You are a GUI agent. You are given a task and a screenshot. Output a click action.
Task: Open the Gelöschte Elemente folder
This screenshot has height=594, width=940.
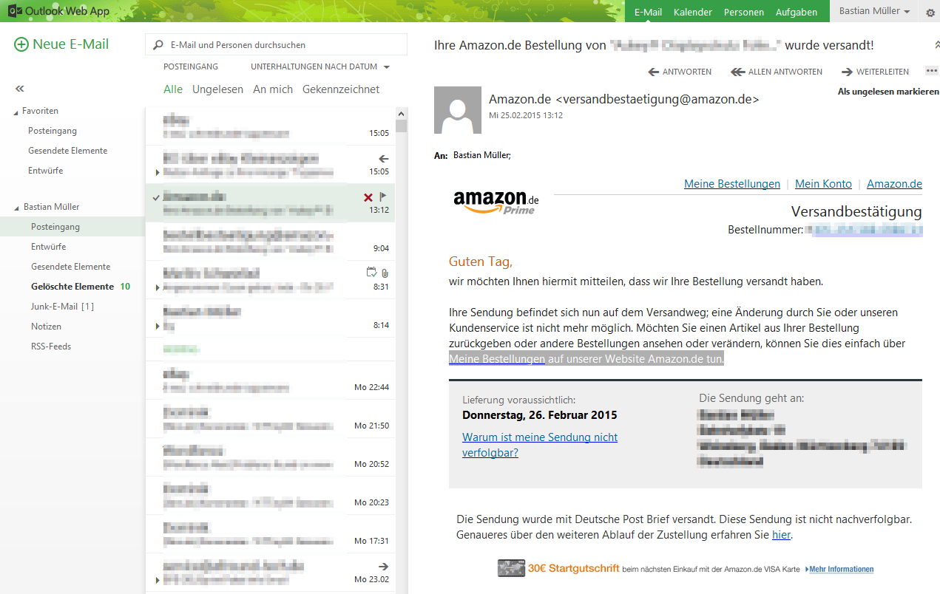[72, 287]
